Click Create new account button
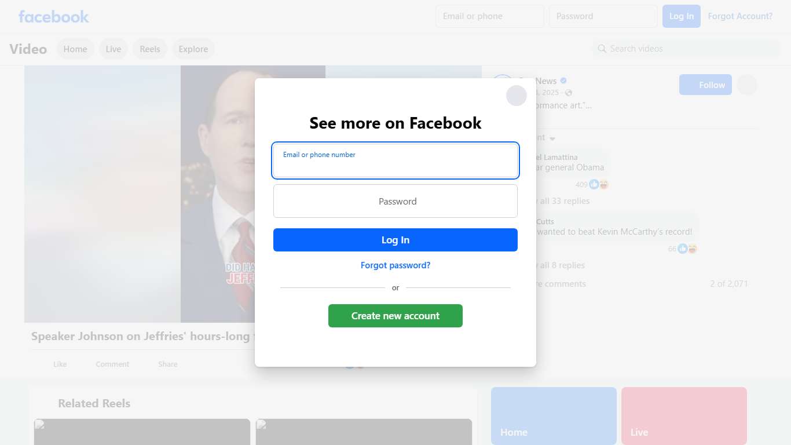 (x=395, y=316)
